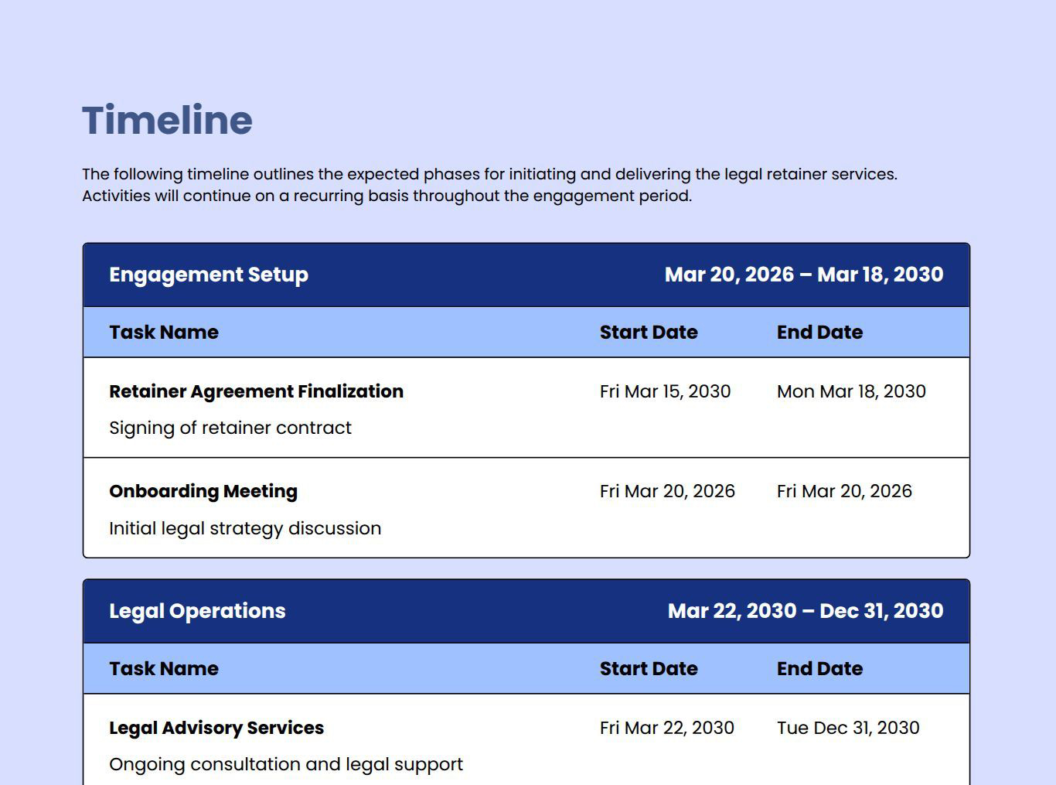Click the Timeline page heading
The width and height of the screenshot is (1056, 785).
pyautogui.click(x=167, y=121)
